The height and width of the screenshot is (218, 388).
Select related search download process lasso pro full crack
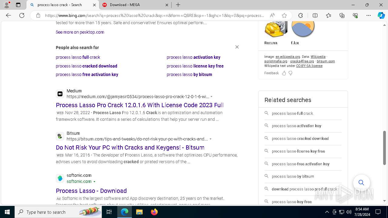[x=303, y=189]
